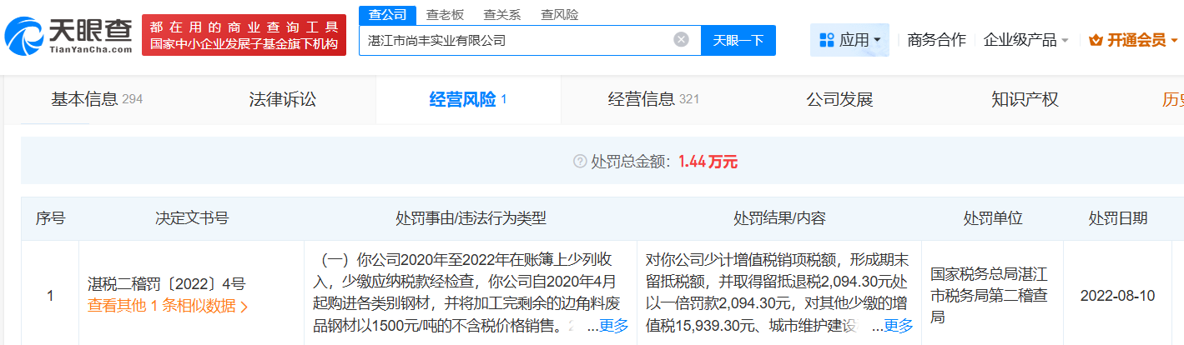Screen dimensions: 1184x345
Task: Go to the 经营信息 tab
Action: click(653, 99)
